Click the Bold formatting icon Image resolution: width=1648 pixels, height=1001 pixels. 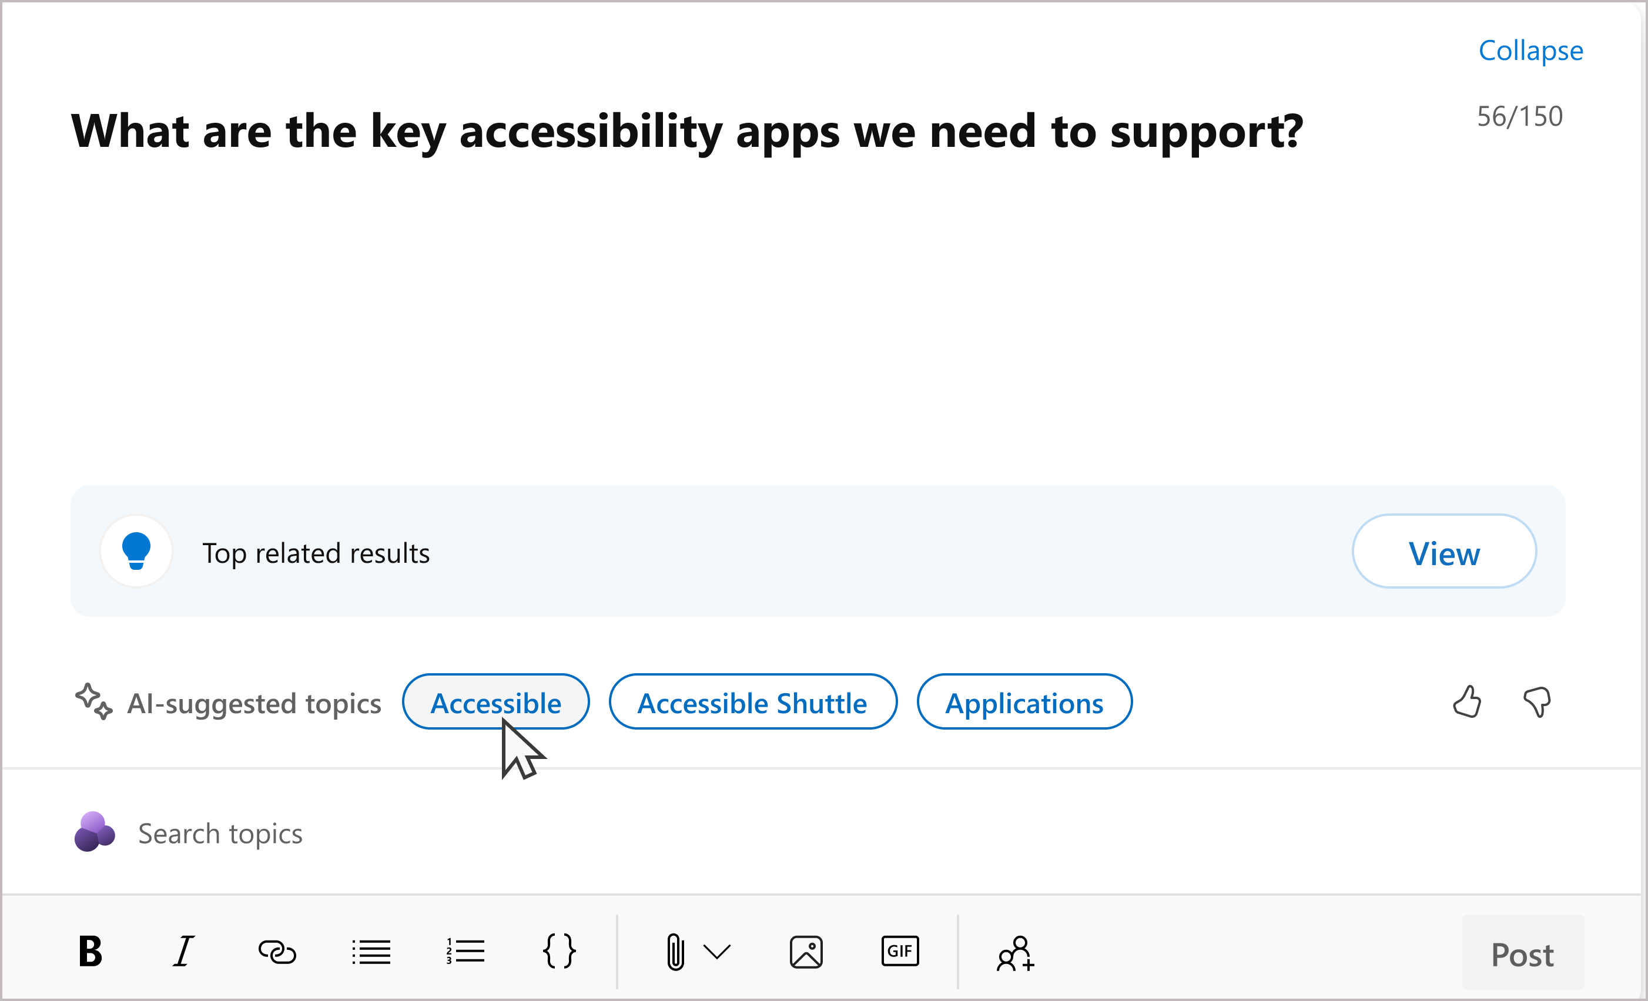[91, 953]
